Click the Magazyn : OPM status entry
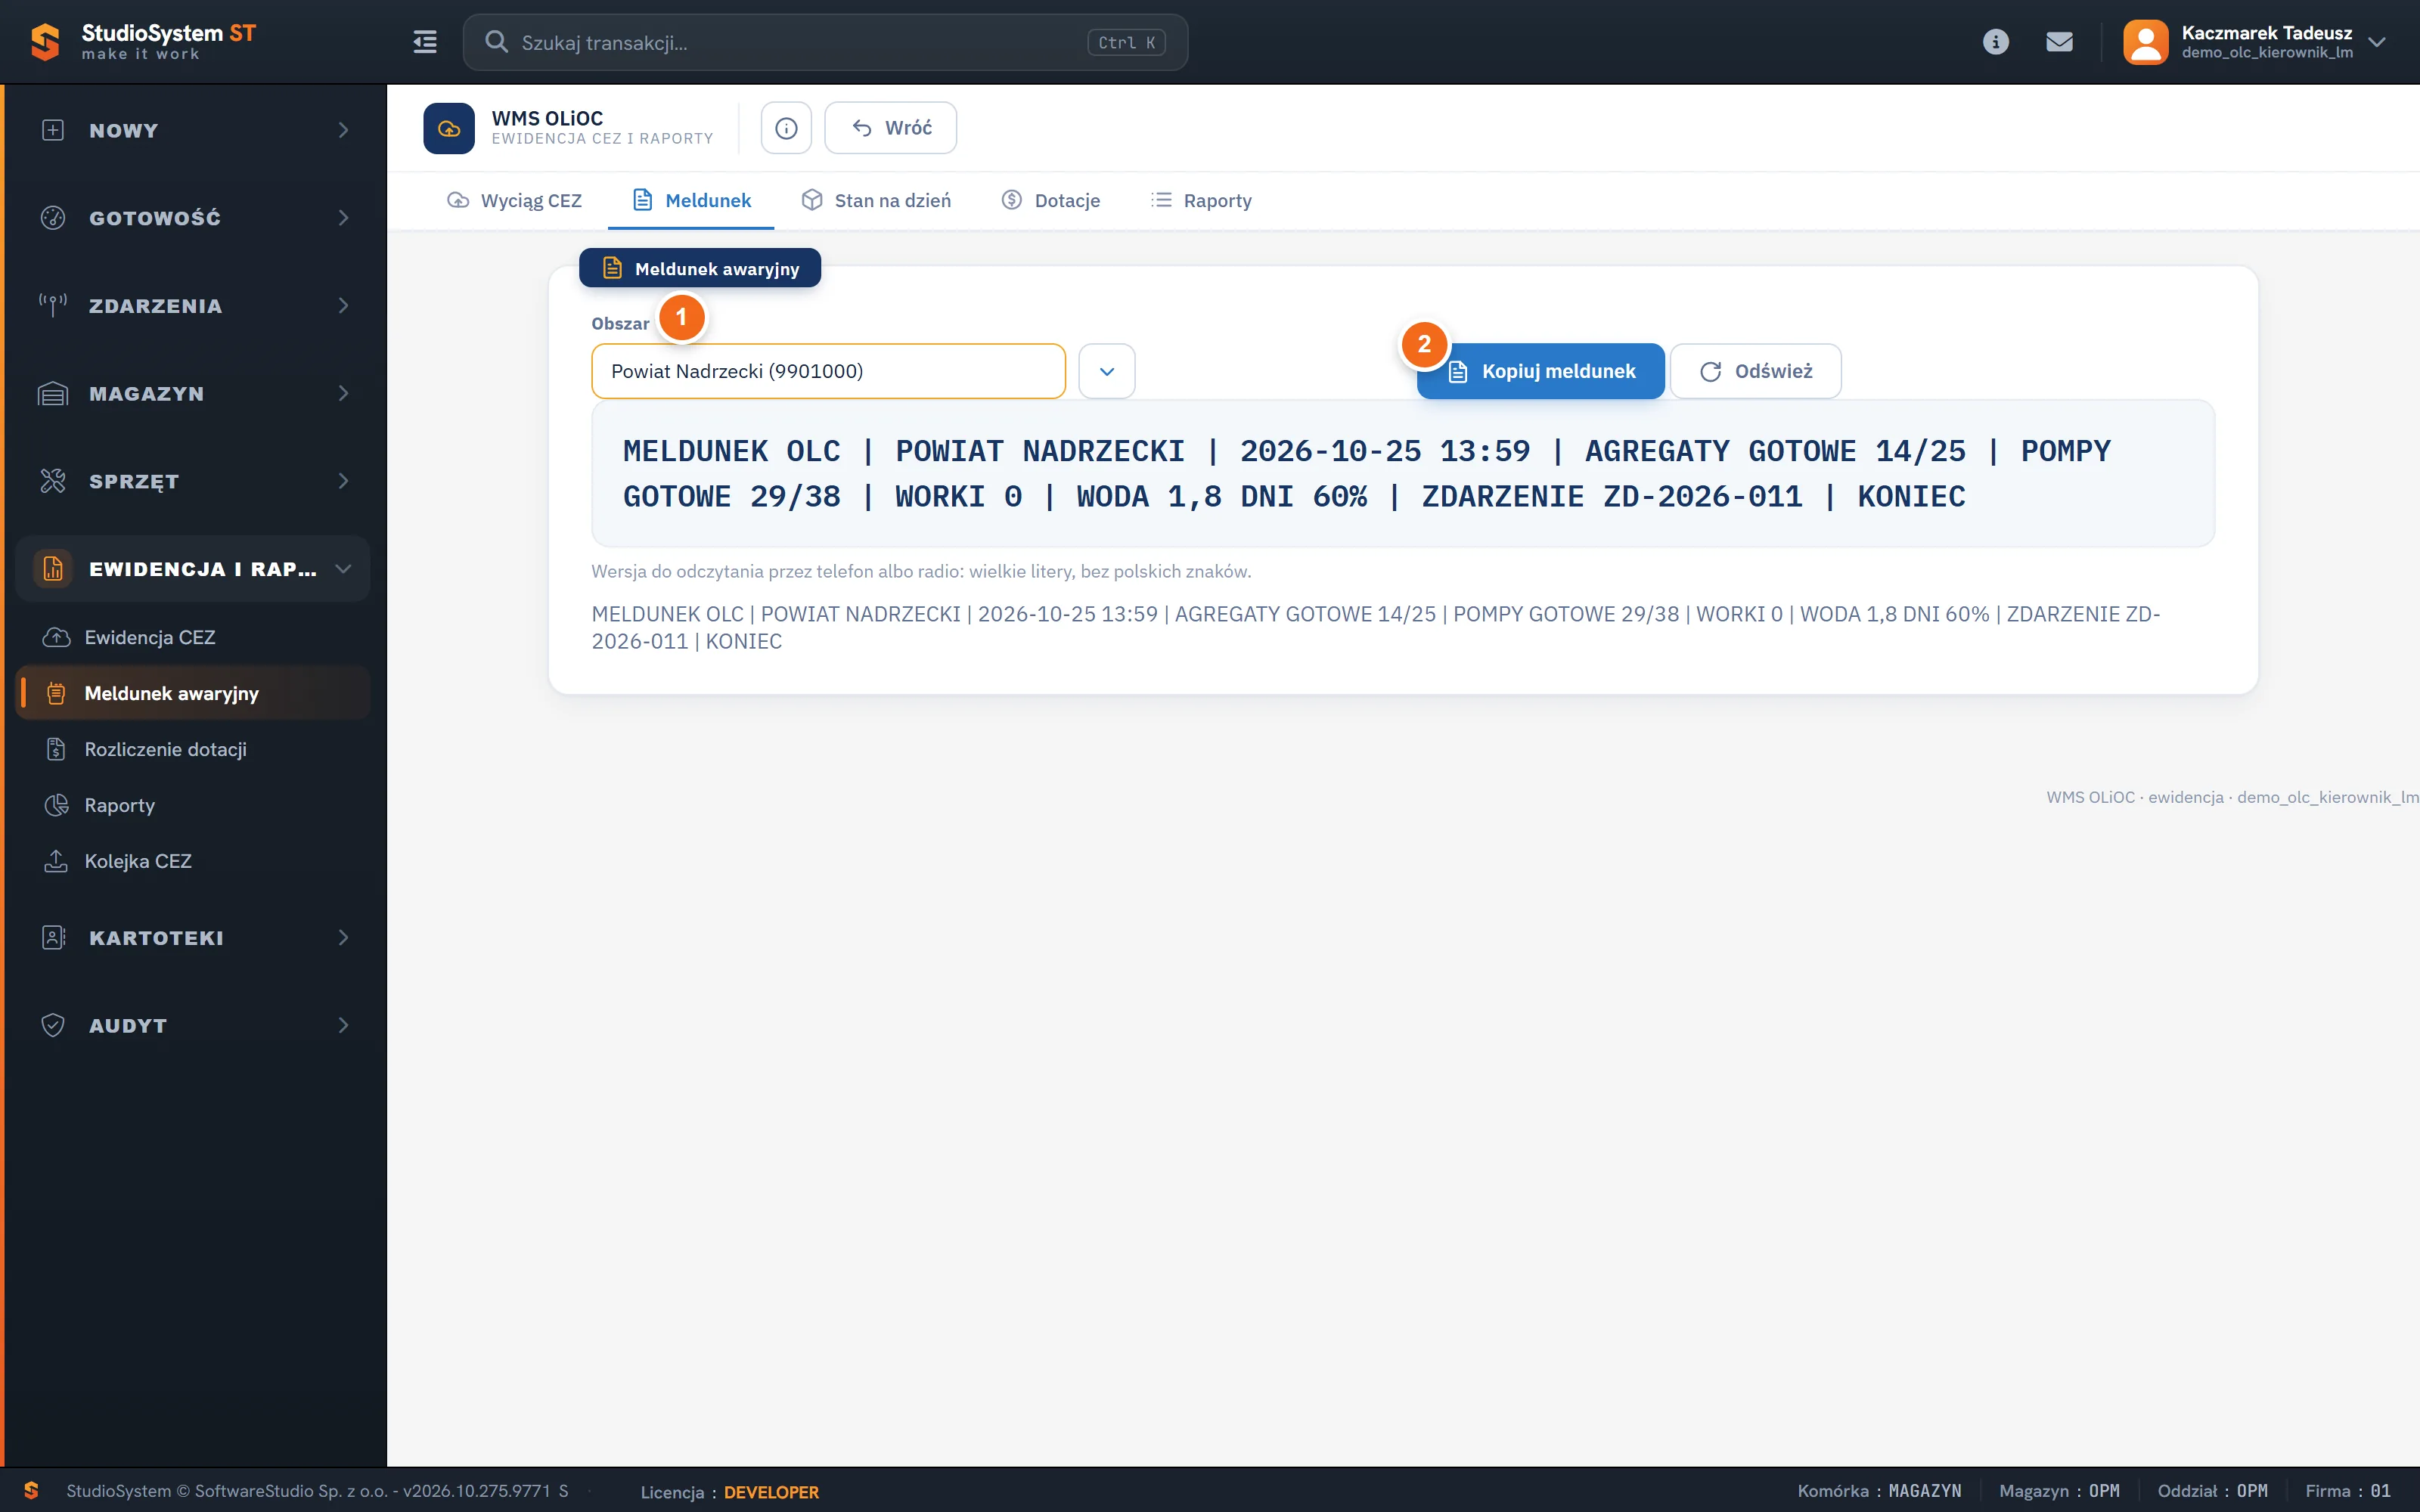Viewport: 2420px width, 1512px height. (x=2059, y=1491)
